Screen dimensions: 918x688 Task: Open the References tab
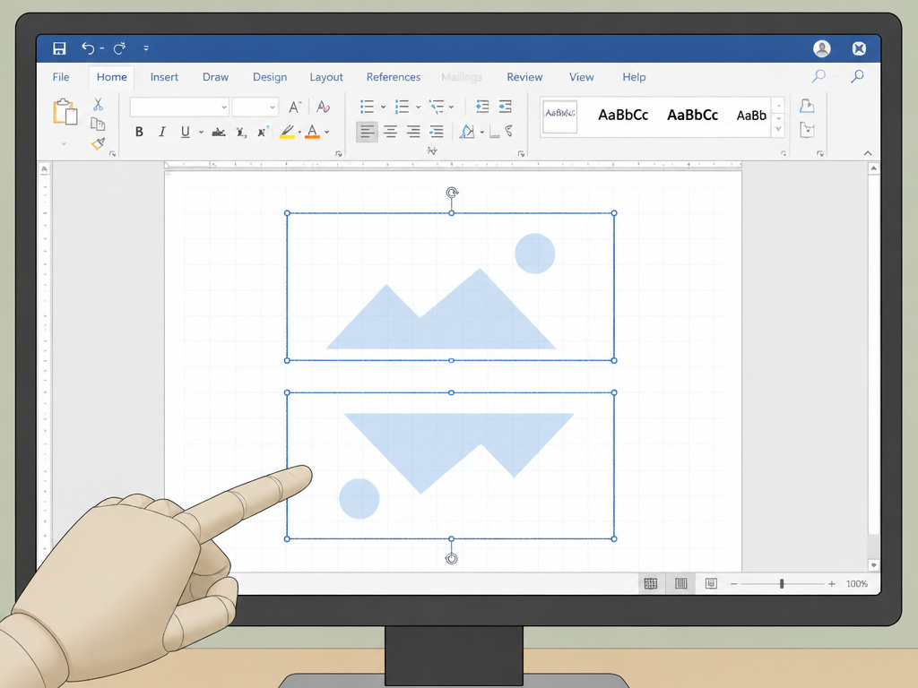(x=394, y=77)
